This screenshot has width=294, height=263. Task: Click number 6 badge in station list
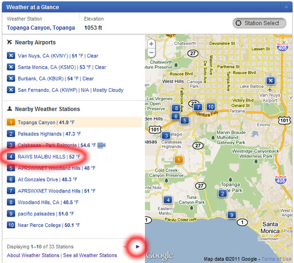[x=11, y=180]
